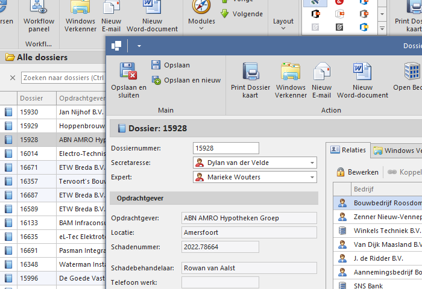Select the white outlined Office skin icon
The width and height of the screenshot is (422, 289).
(339, 14)
